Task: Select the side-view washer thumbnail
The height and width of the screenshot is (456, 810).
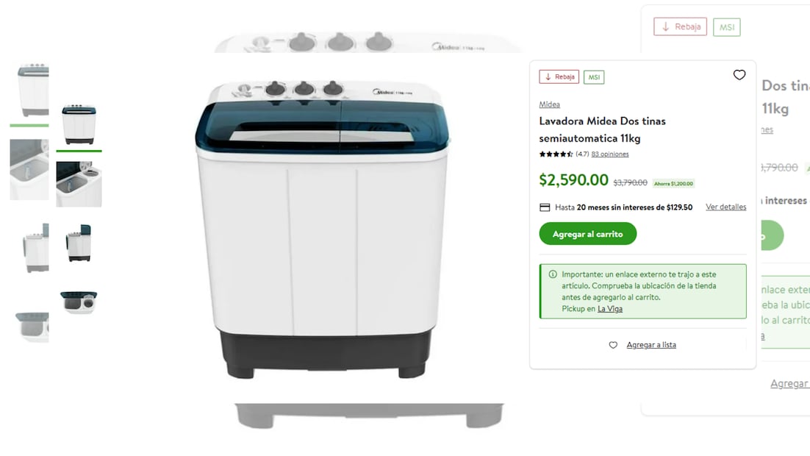Action: point(79,243)
